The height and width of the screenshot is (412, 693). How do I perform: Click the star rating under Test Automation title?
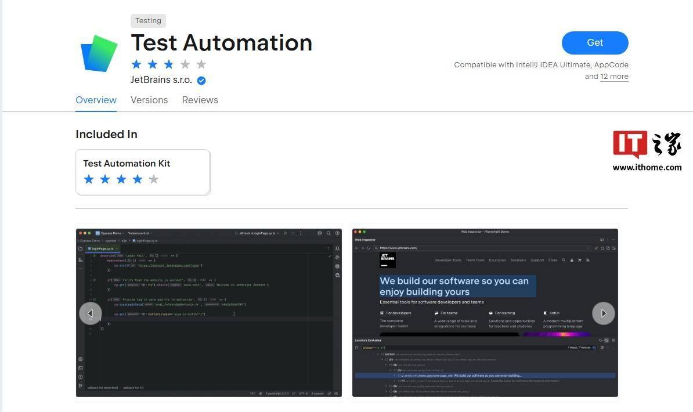[x=169, y=64]
